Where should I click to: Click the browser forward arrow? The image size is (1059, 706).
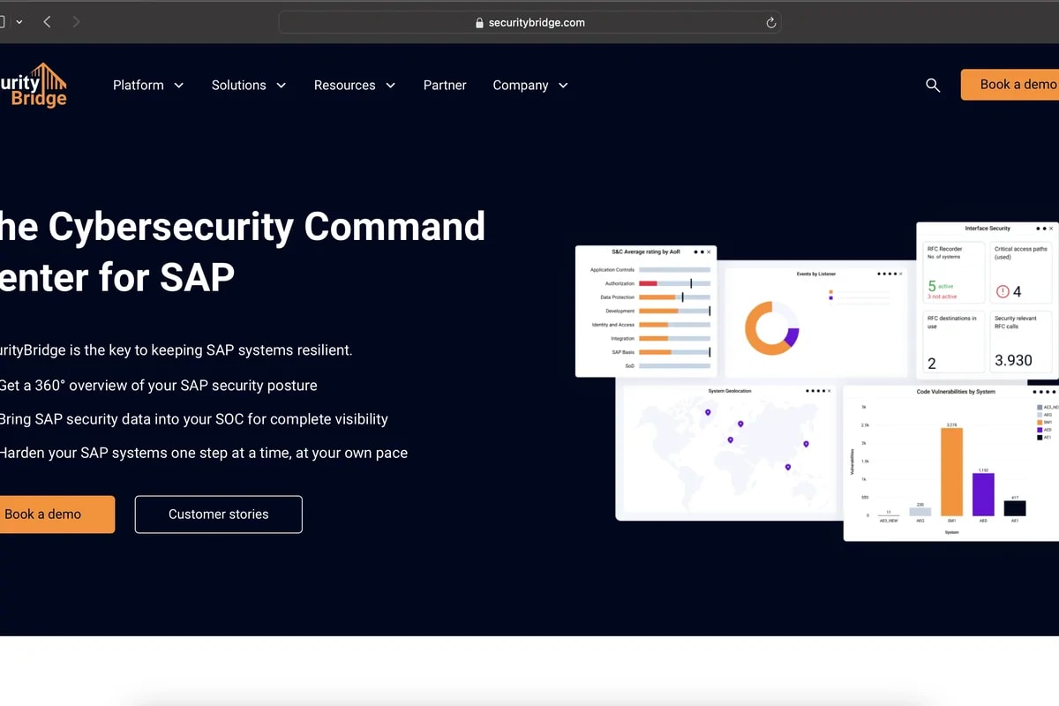[77, 21]
